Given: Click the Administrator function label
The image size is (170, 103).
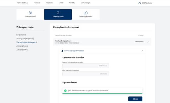Looking at the screenshot, I should click(139, 42).
